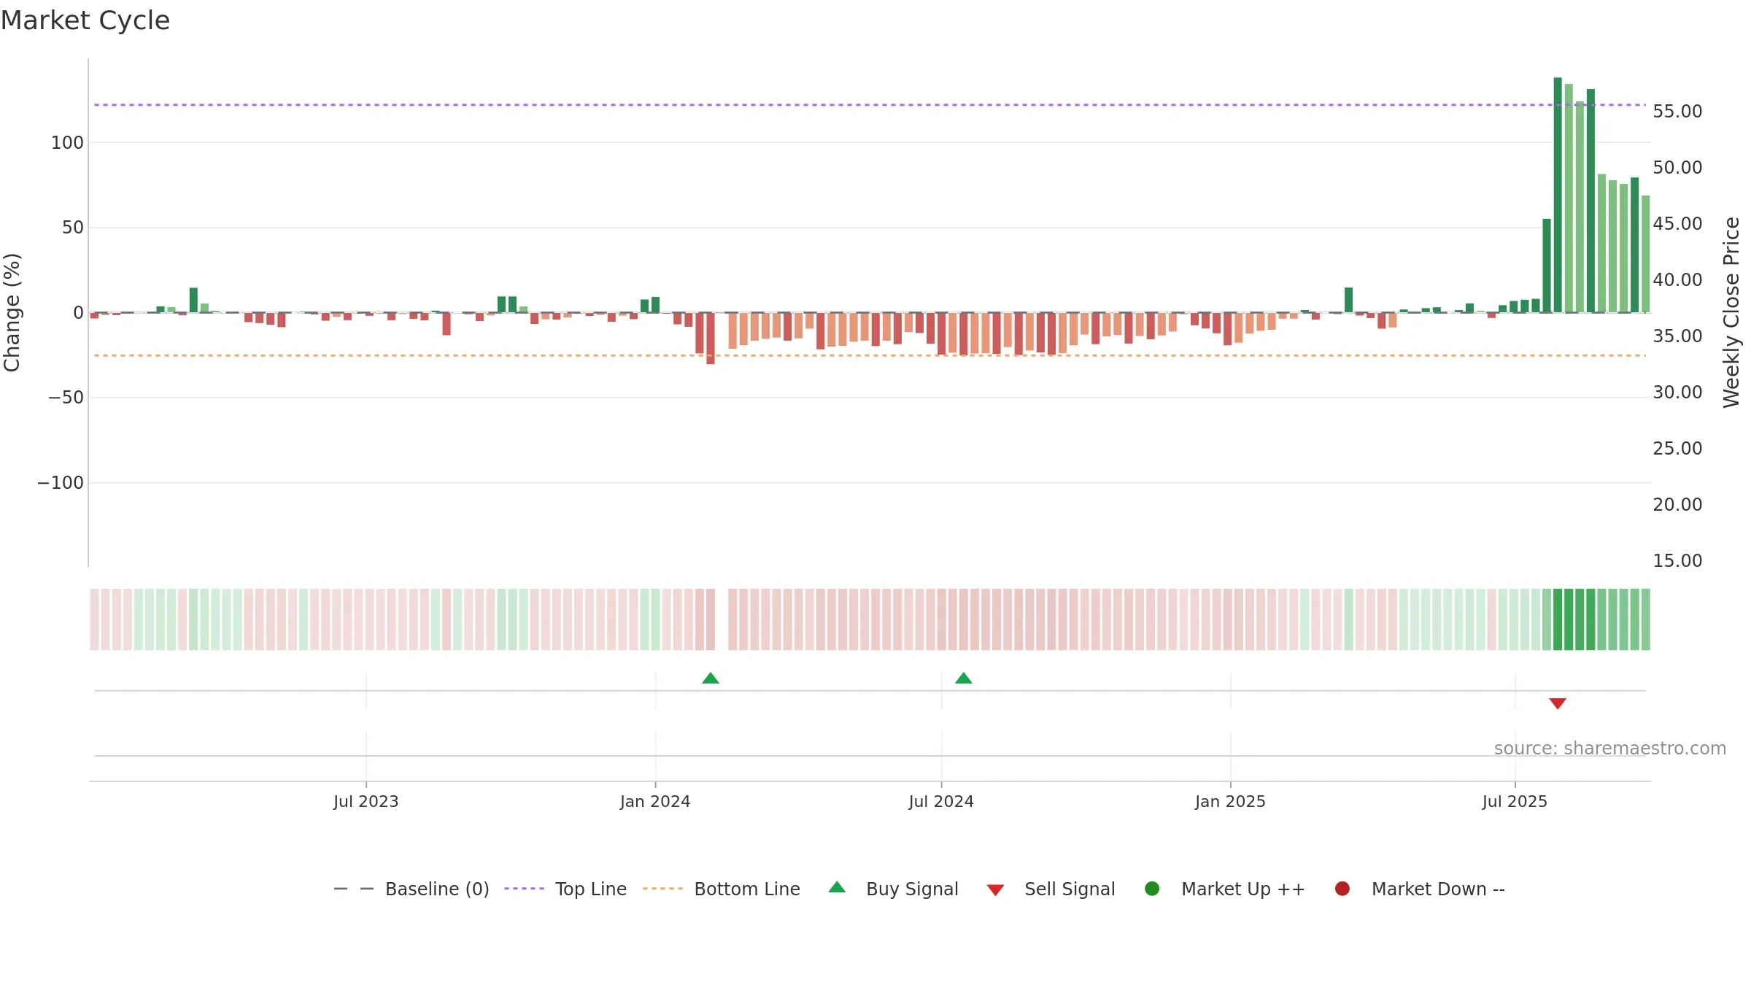Click the gray dashed Baseline legend sample
1751x985 pixels.
click(x=353, y=889)
